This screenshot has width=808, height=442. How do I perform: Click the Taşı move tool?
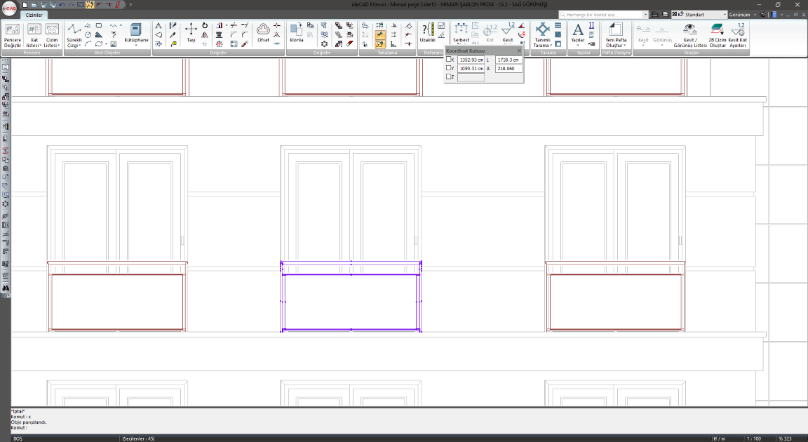pyautogui.click(x=191, y=32)
